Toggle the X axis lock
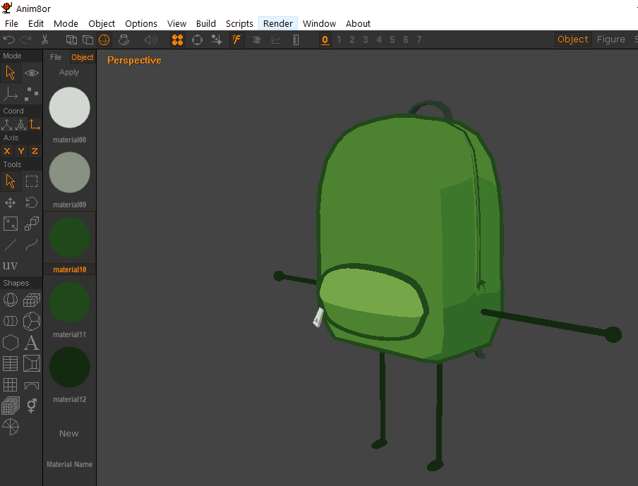The width and height of the screenshot is (638, 486). pos(7,151)
